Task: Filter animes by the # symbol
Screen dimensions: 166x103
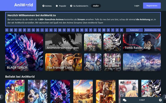Action: [x=121, y=30]
